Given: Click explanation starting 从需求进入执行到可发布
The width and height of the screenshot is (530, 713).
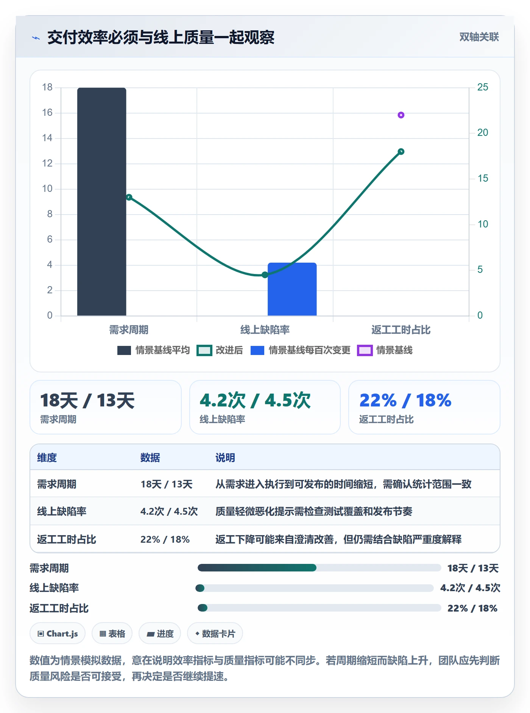Looking at the screenshot, I should 343,484.
